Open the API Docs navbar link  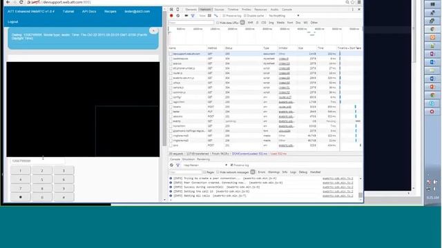point(89,12)
